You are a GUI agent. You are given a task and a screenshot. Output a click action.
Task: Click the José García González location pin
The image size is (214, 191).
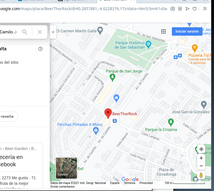204,104
